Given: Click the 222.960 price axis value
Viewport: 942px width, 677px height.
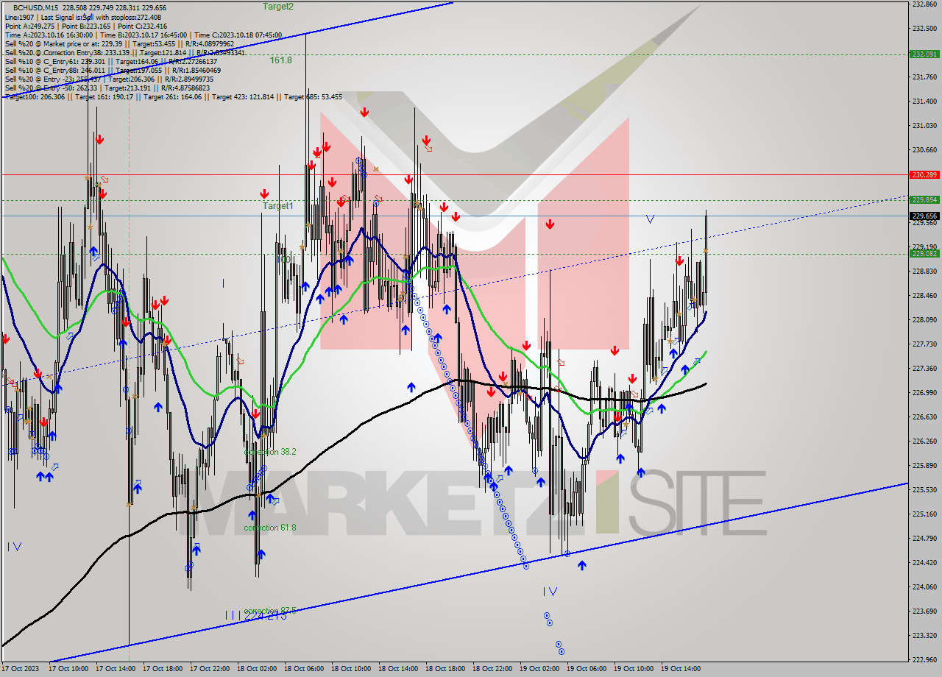Looking at the screenshot, I should [x=924, y=659].
